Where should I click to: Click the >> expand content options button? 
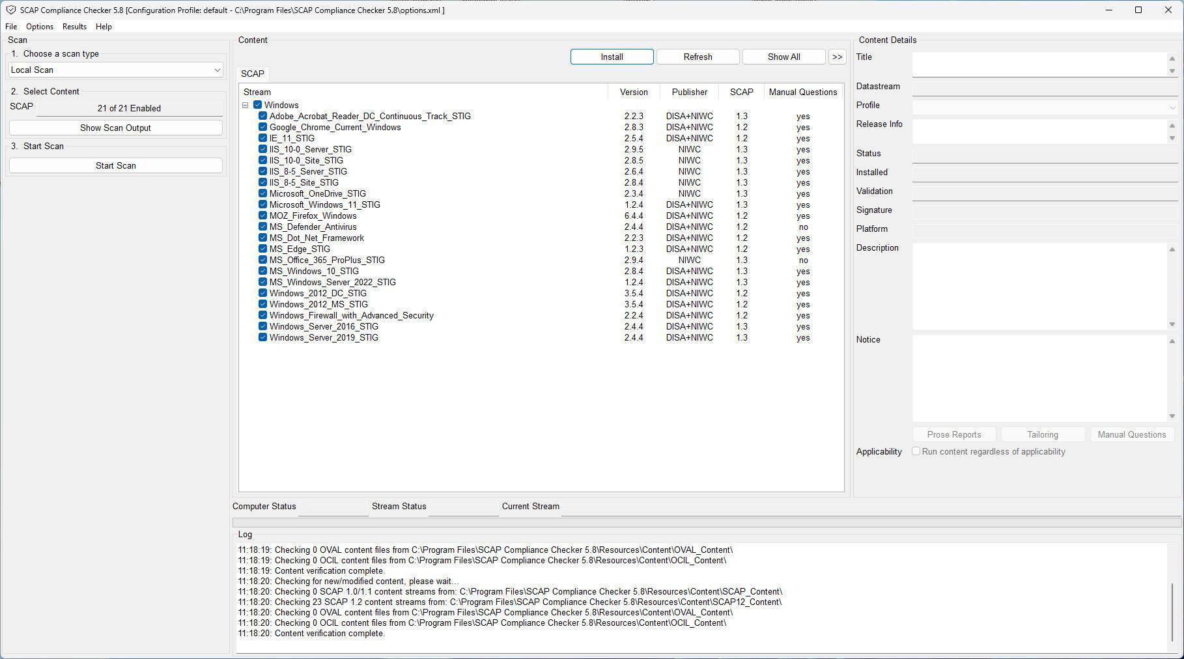(x=837, y=57)
